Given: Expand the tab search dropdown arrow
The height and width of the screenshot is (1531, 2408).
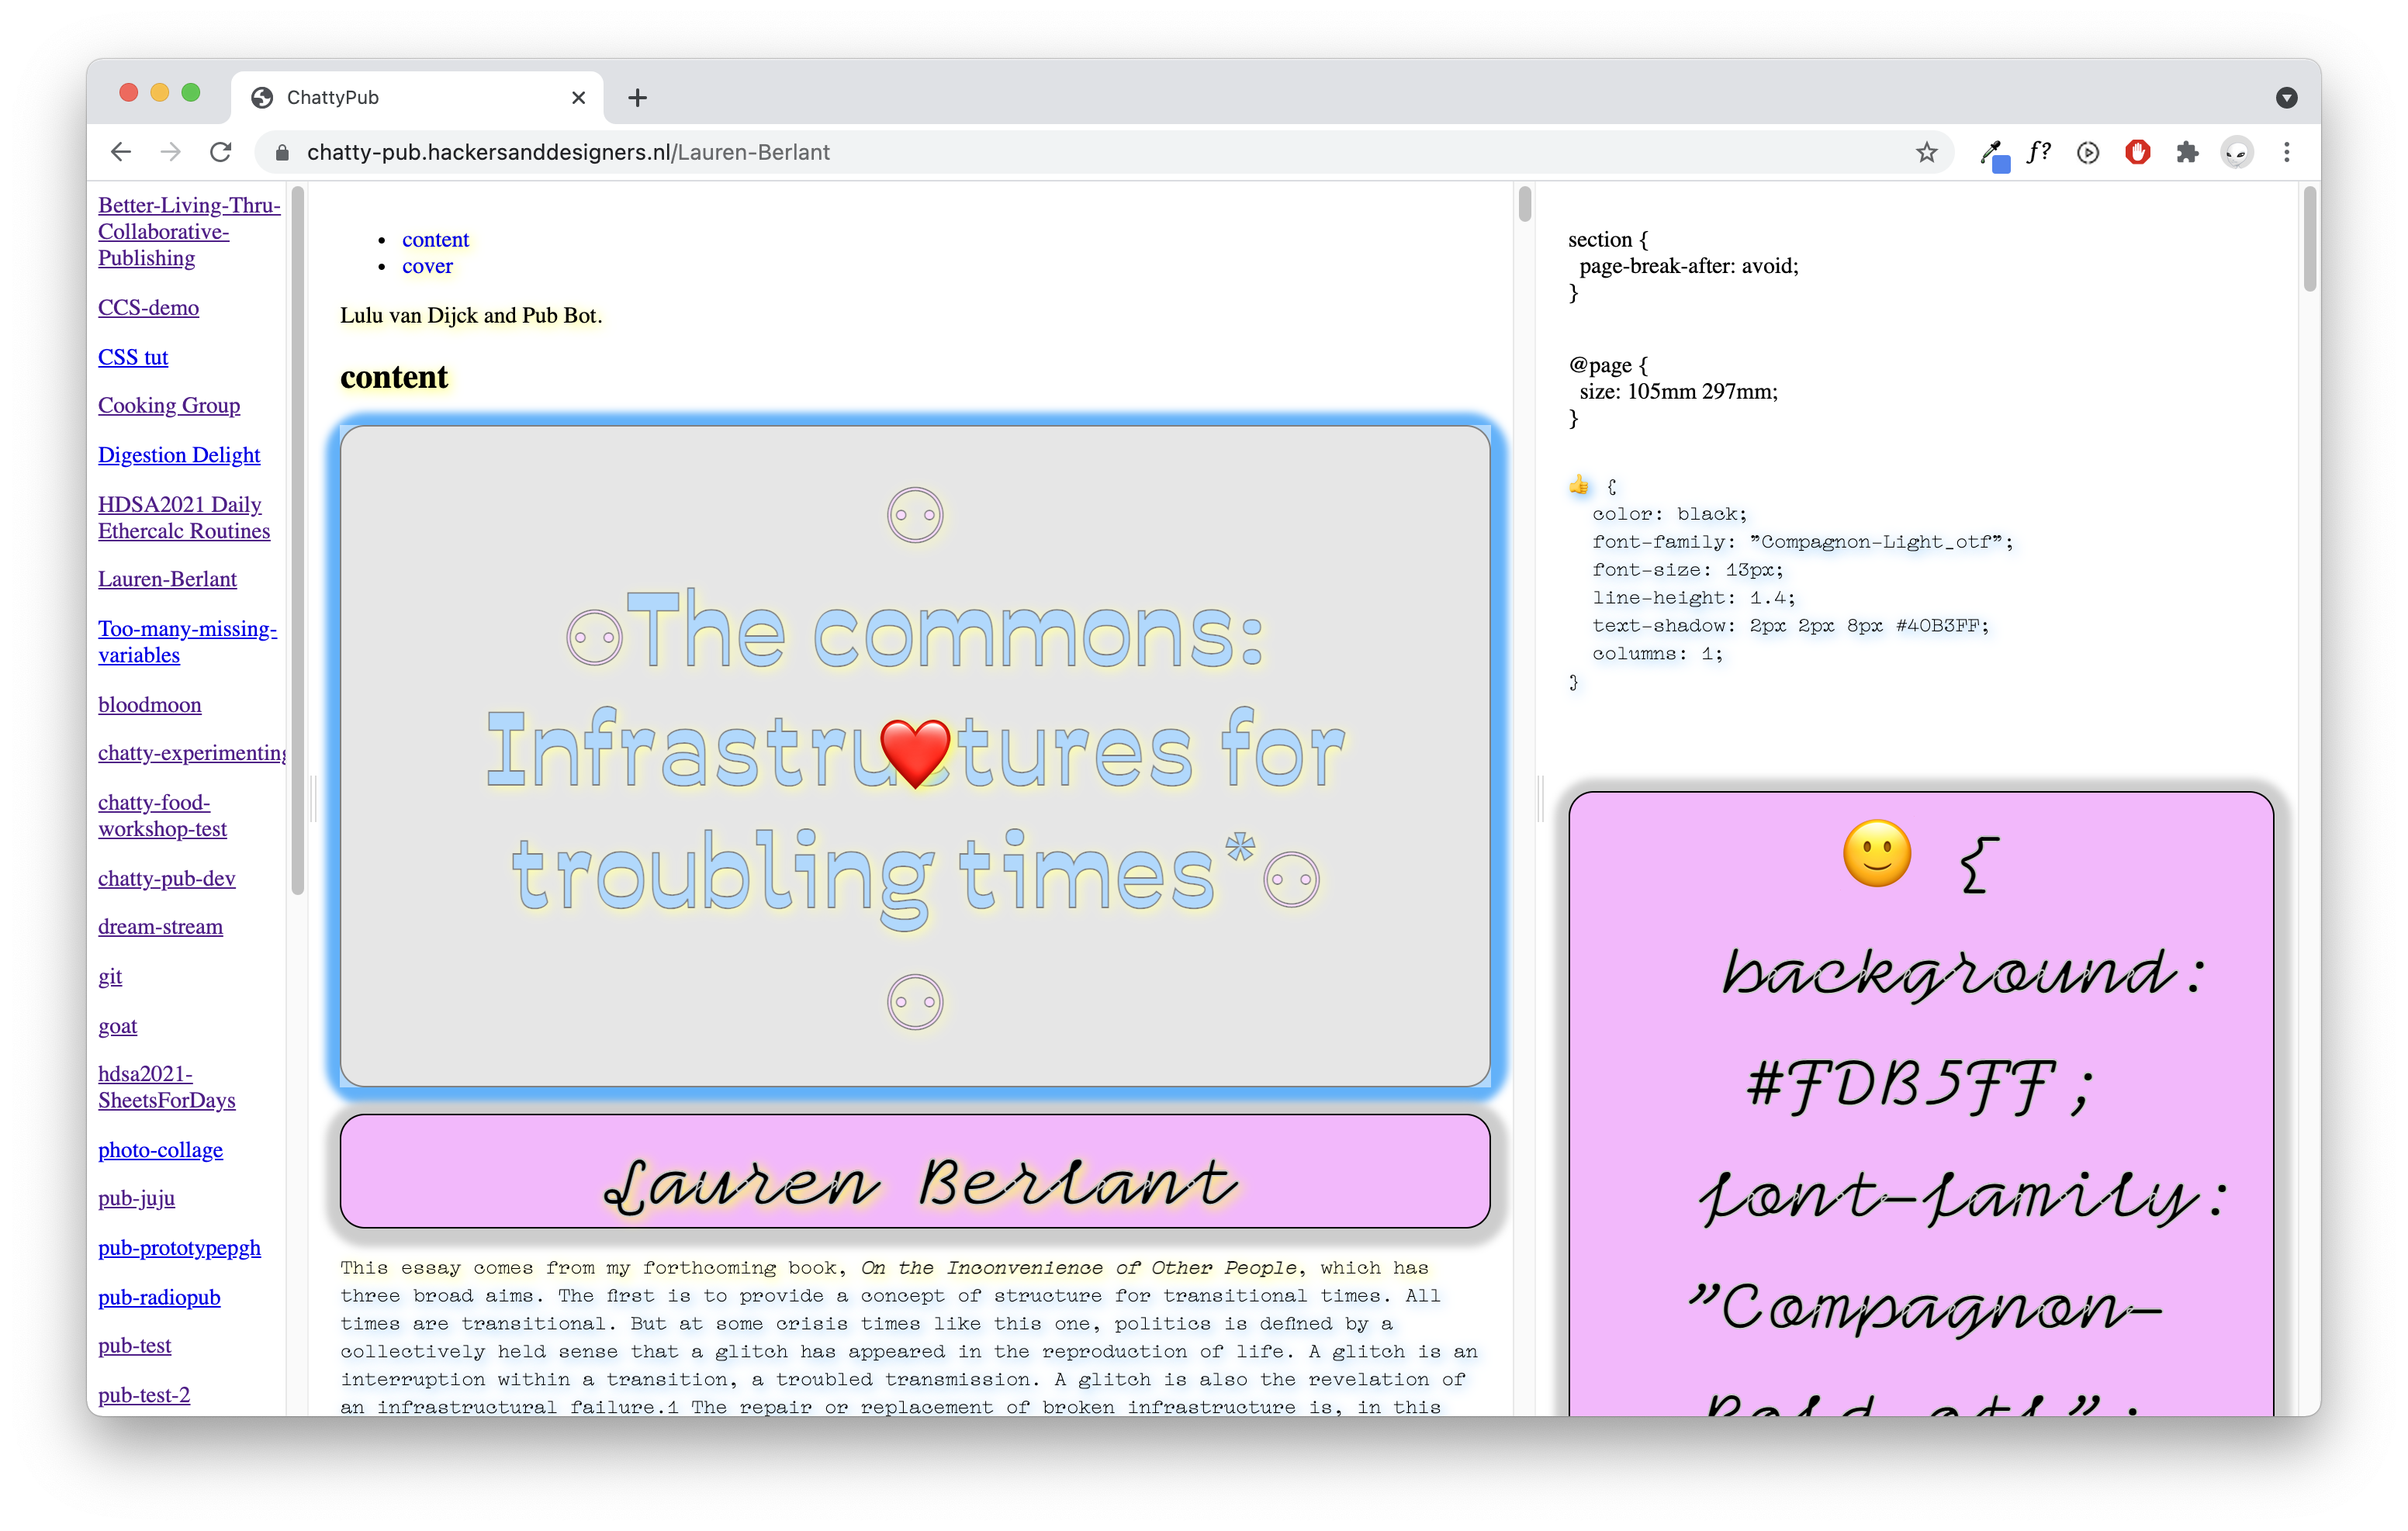Looking at the screenshot, I should coord(2286,97).
